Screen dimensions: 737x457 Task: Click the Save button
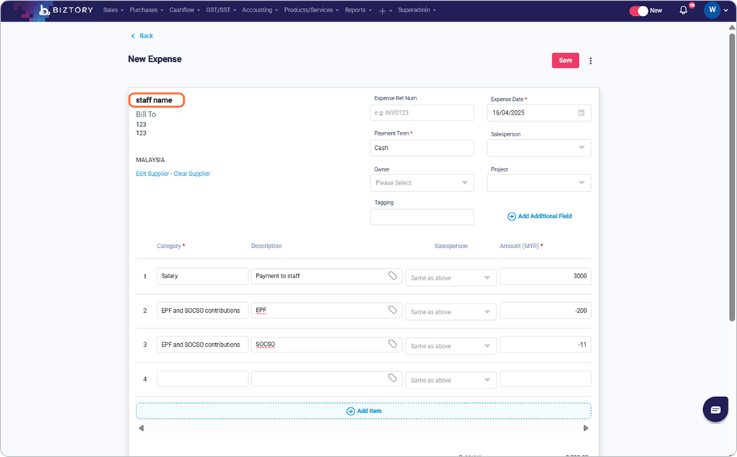[565, 60]
